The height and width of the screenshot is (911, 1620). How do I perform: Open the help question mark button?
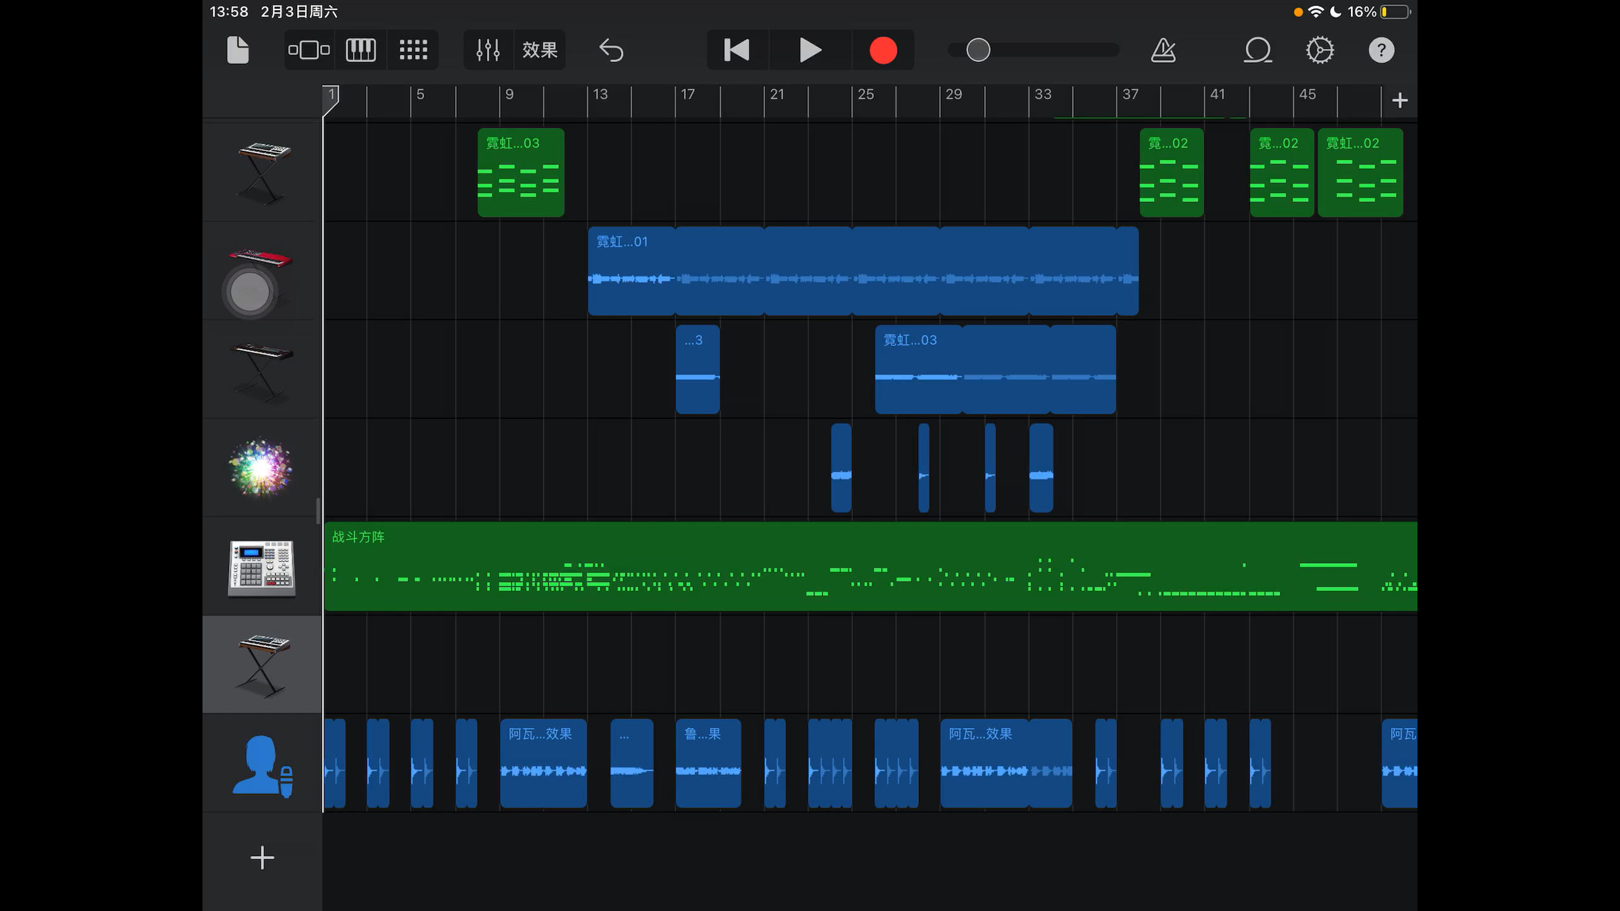pos(1381,50)
